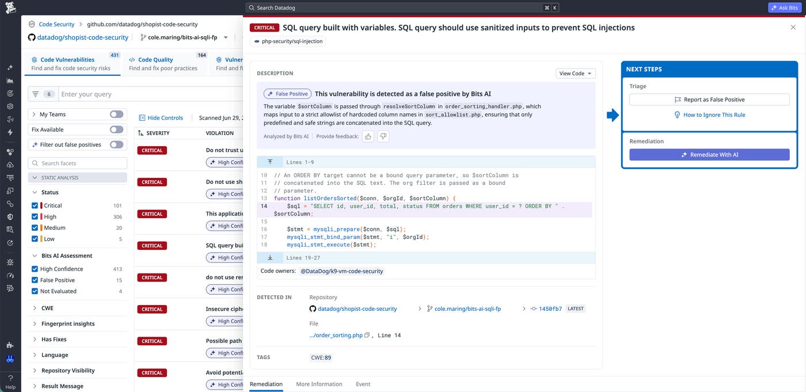Click Report as False Positive button
This screenshot has width=806, height=392.
coord(709,100)
